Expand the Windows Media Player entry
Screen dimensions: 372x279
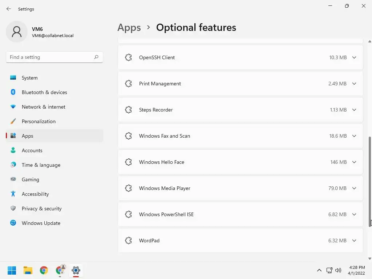[x=354, y=188]
